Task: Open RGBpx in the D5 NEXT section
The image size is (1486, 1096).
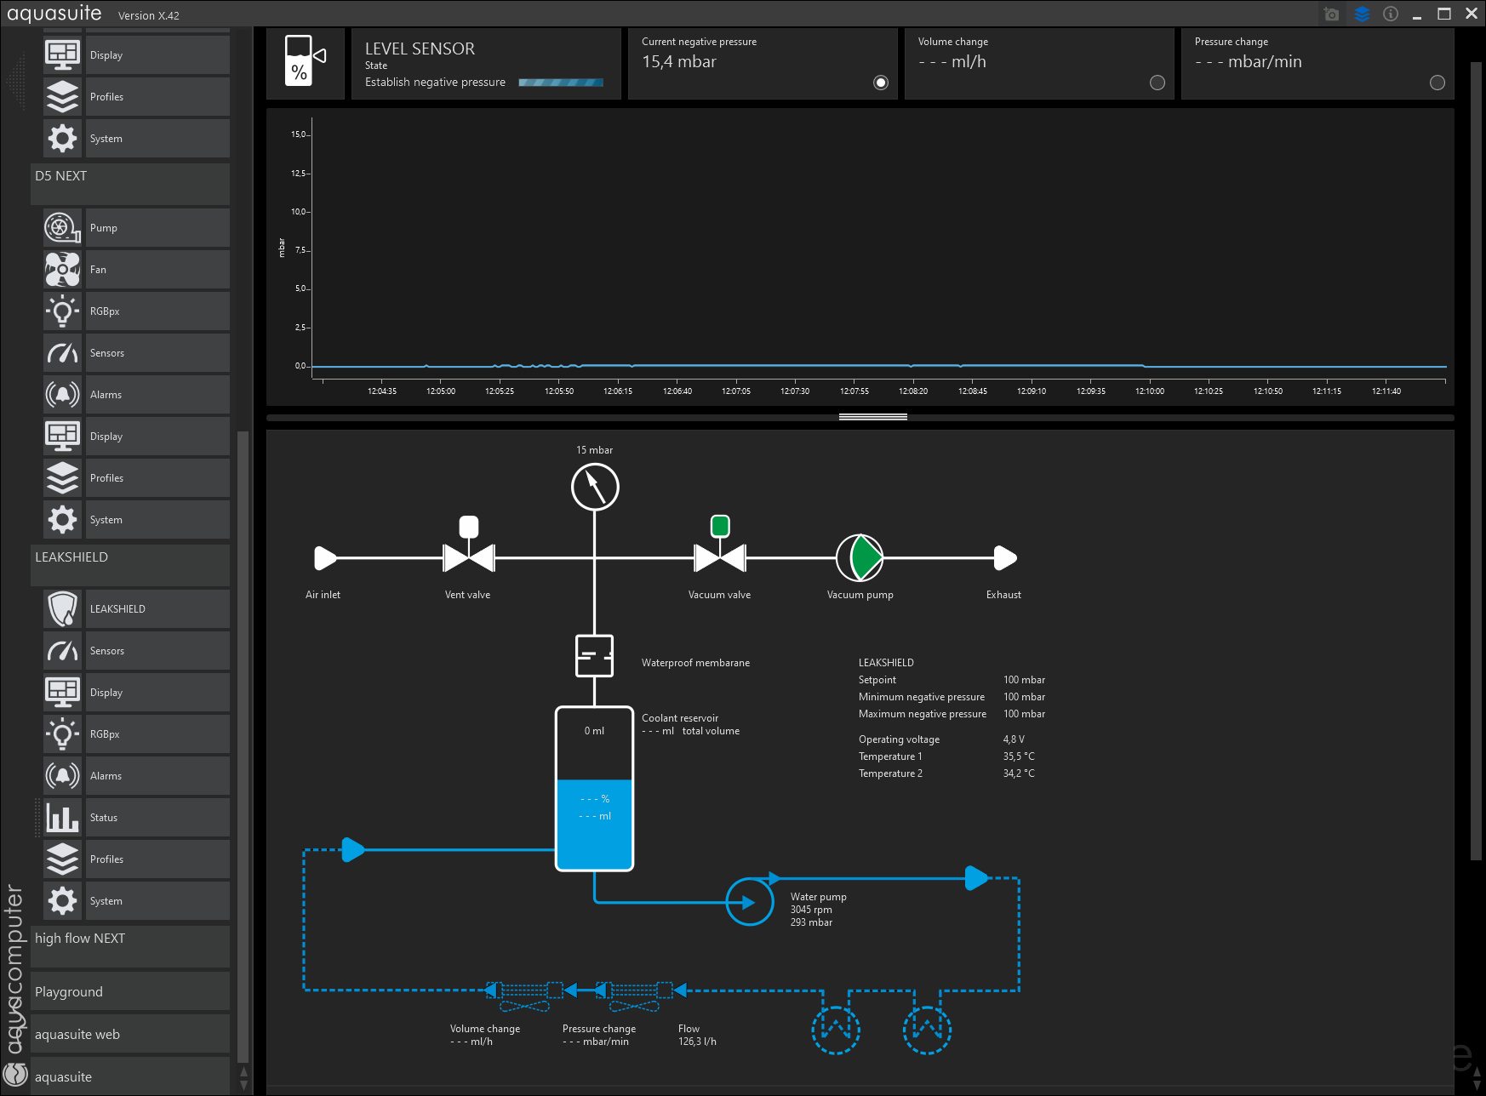Action: point(136,311)
